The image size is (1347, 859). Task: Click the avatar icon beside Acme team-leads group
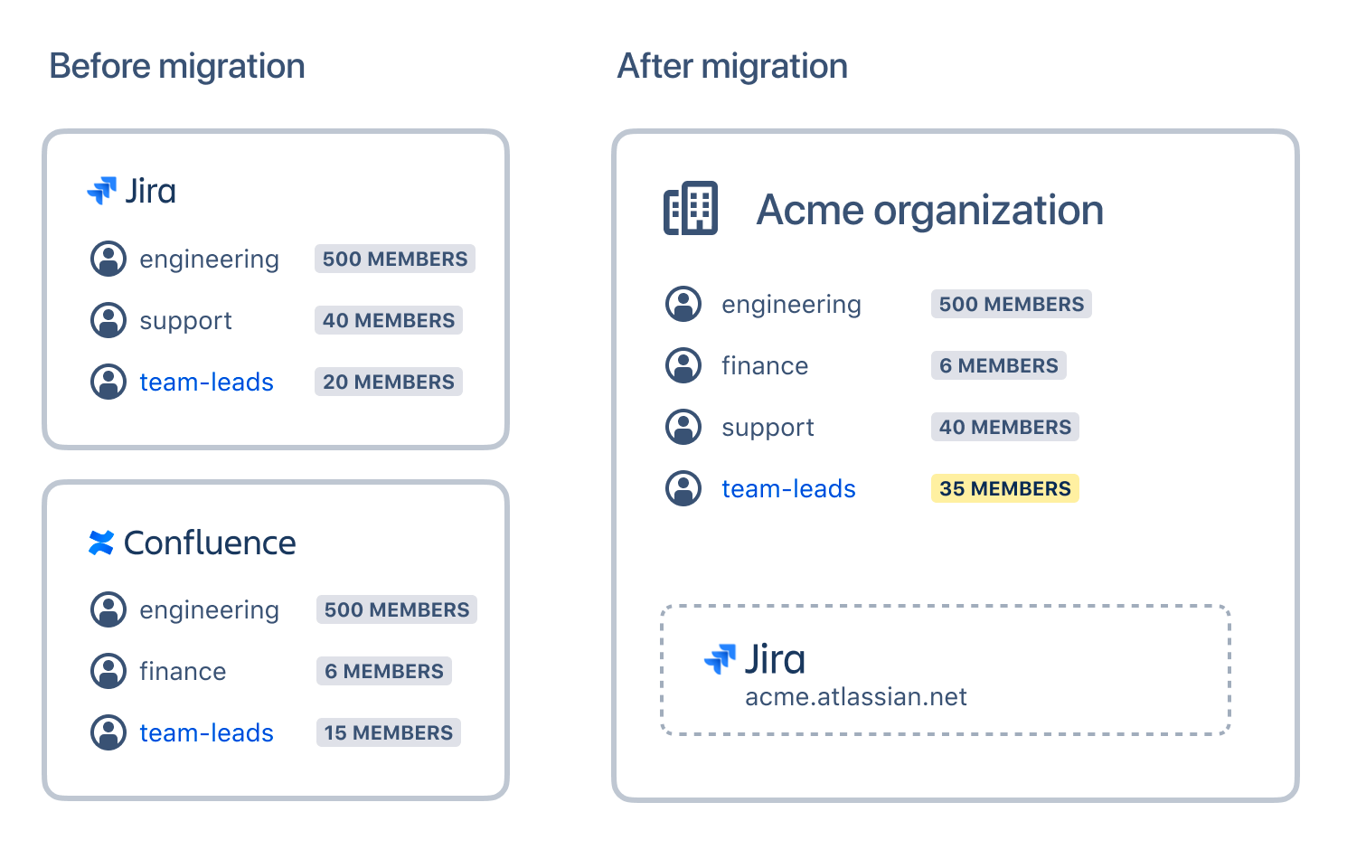click(683, 488)
